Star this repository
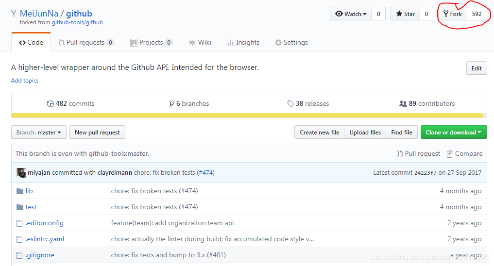Viewport: 494px width, 266px height. click(x=405, y=14)
